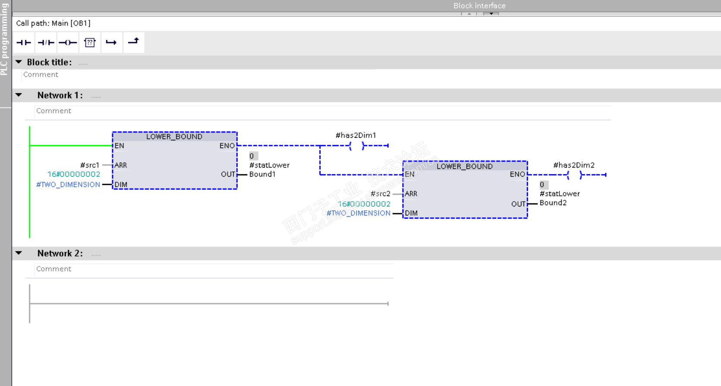Click the title placeholder after Network 2
The image size is (721, 386).
[x=96, y=254]
